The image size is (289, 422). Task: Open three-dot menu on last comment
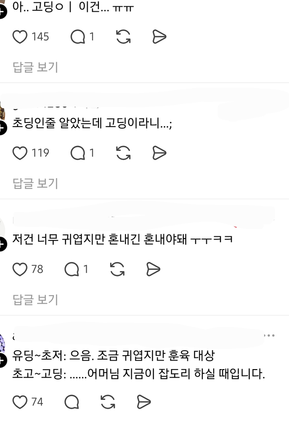coord(269,335)
